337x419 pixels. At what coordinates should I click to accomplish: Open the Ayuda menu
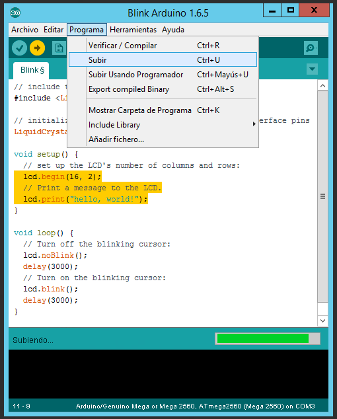pyautogui.click(x=173, y=30)
